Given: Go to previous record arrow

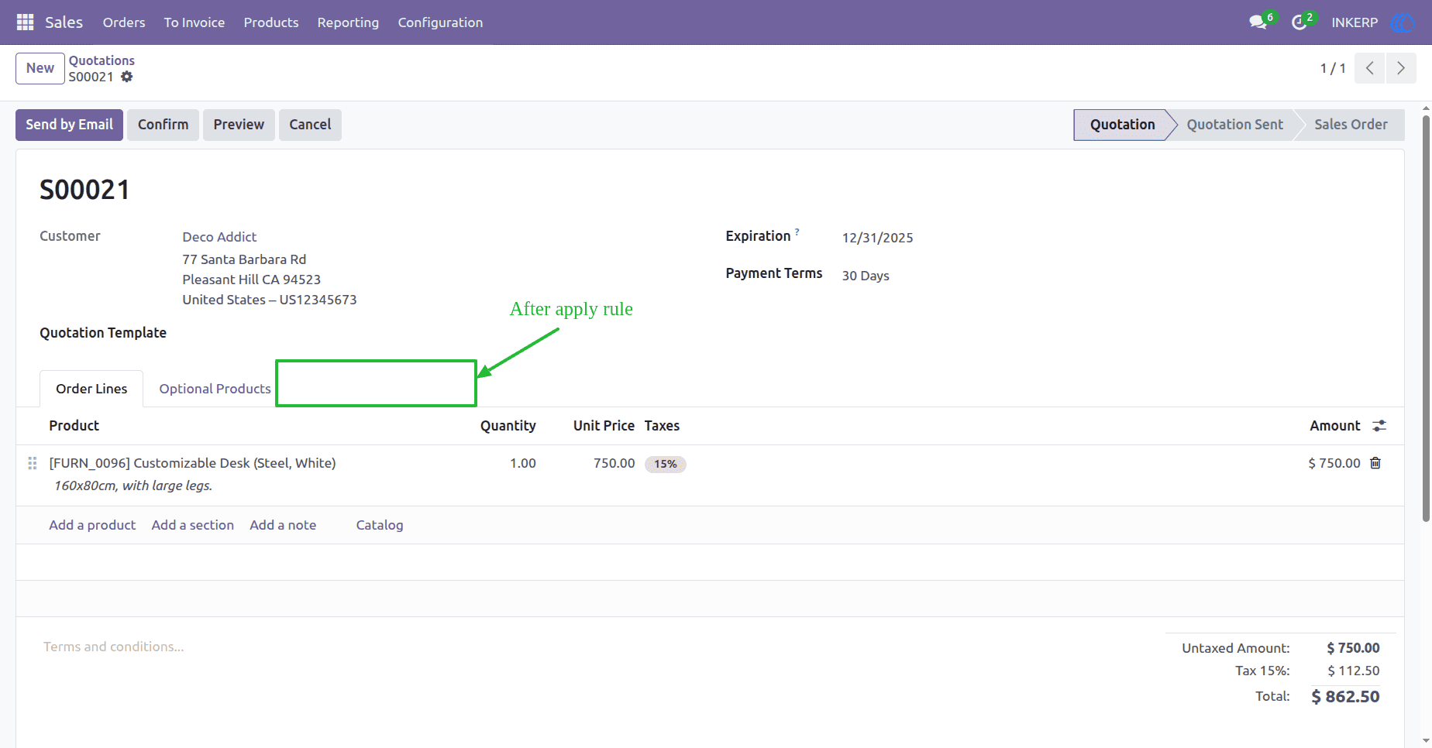Looking at the screenshot, I should point(1370,68).
